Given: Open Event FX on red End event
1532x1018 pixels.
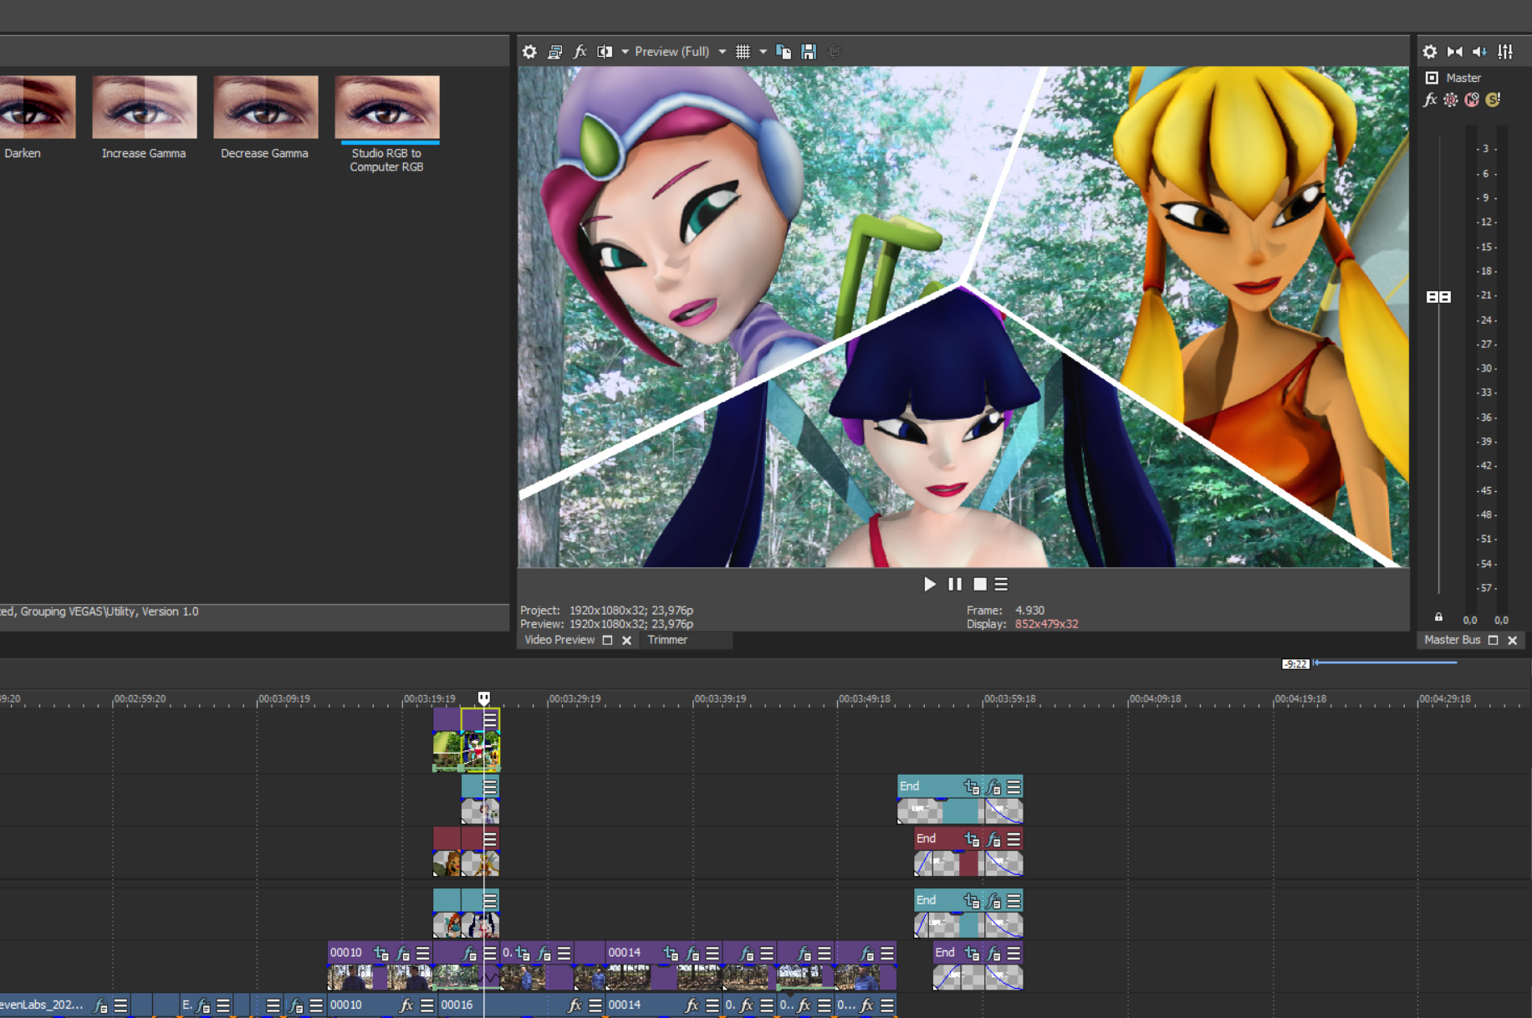Looking at the screenshot, I should (x=993, y=839).
